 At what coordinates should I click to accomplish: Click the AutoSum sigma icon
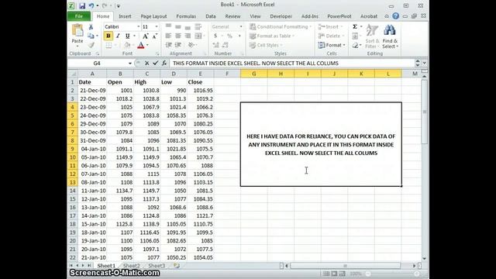(x=355, y=27)
